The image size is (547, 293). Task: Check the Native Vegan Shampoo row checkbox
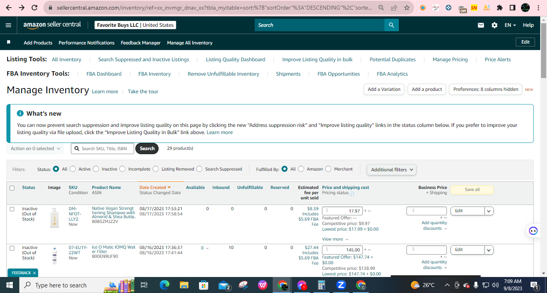tap(12, 209)
